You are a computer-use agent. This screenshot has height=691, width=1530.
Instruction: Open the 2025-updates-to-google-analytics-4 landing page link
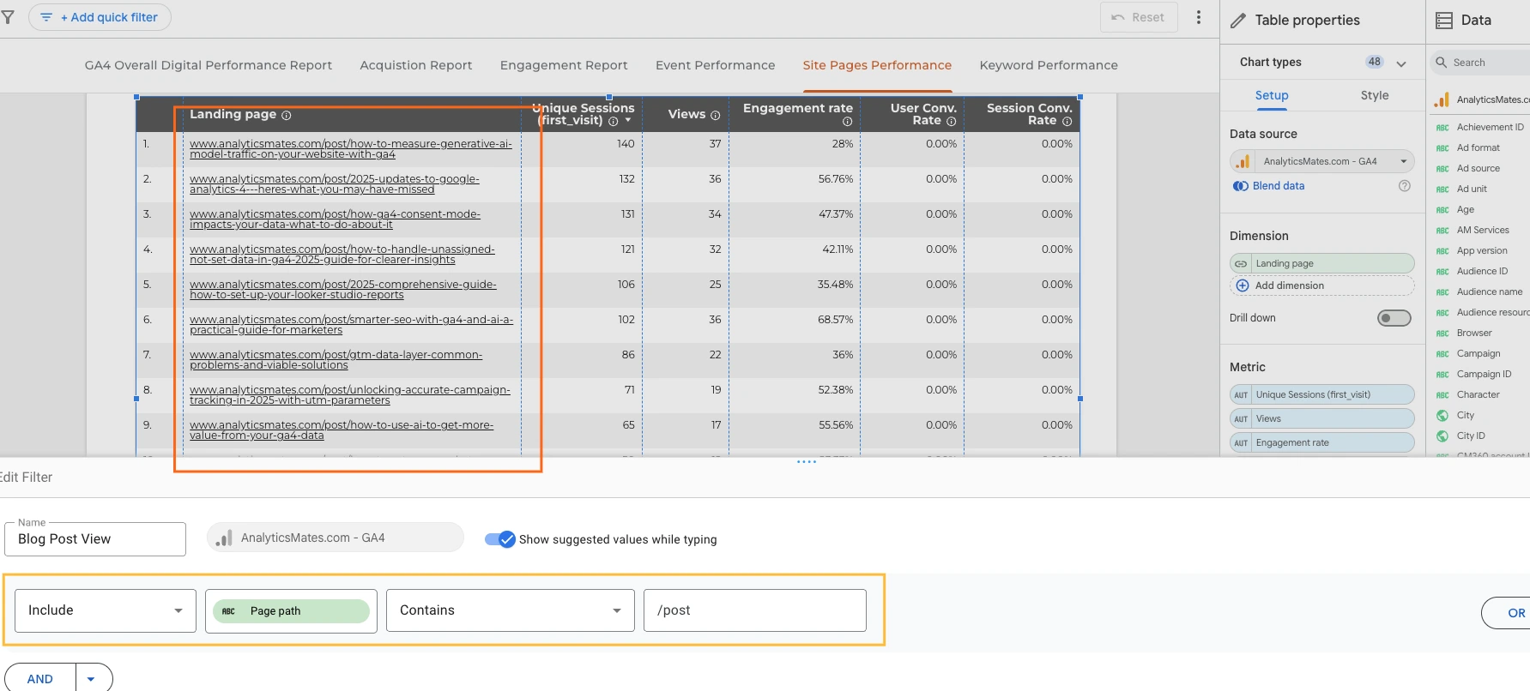point(335,184)
